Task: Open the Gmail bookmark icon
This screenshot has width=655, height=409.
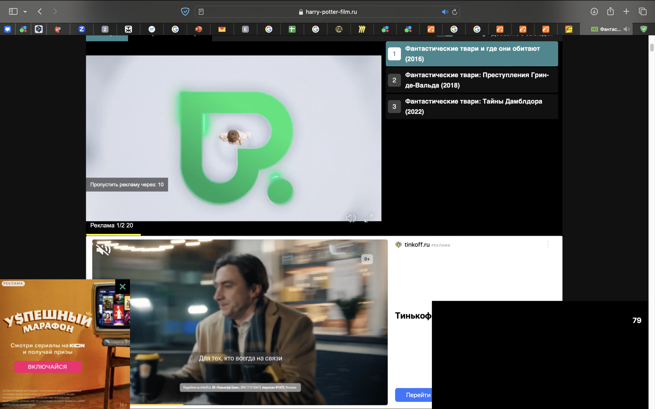Action: tap(222, 29)
